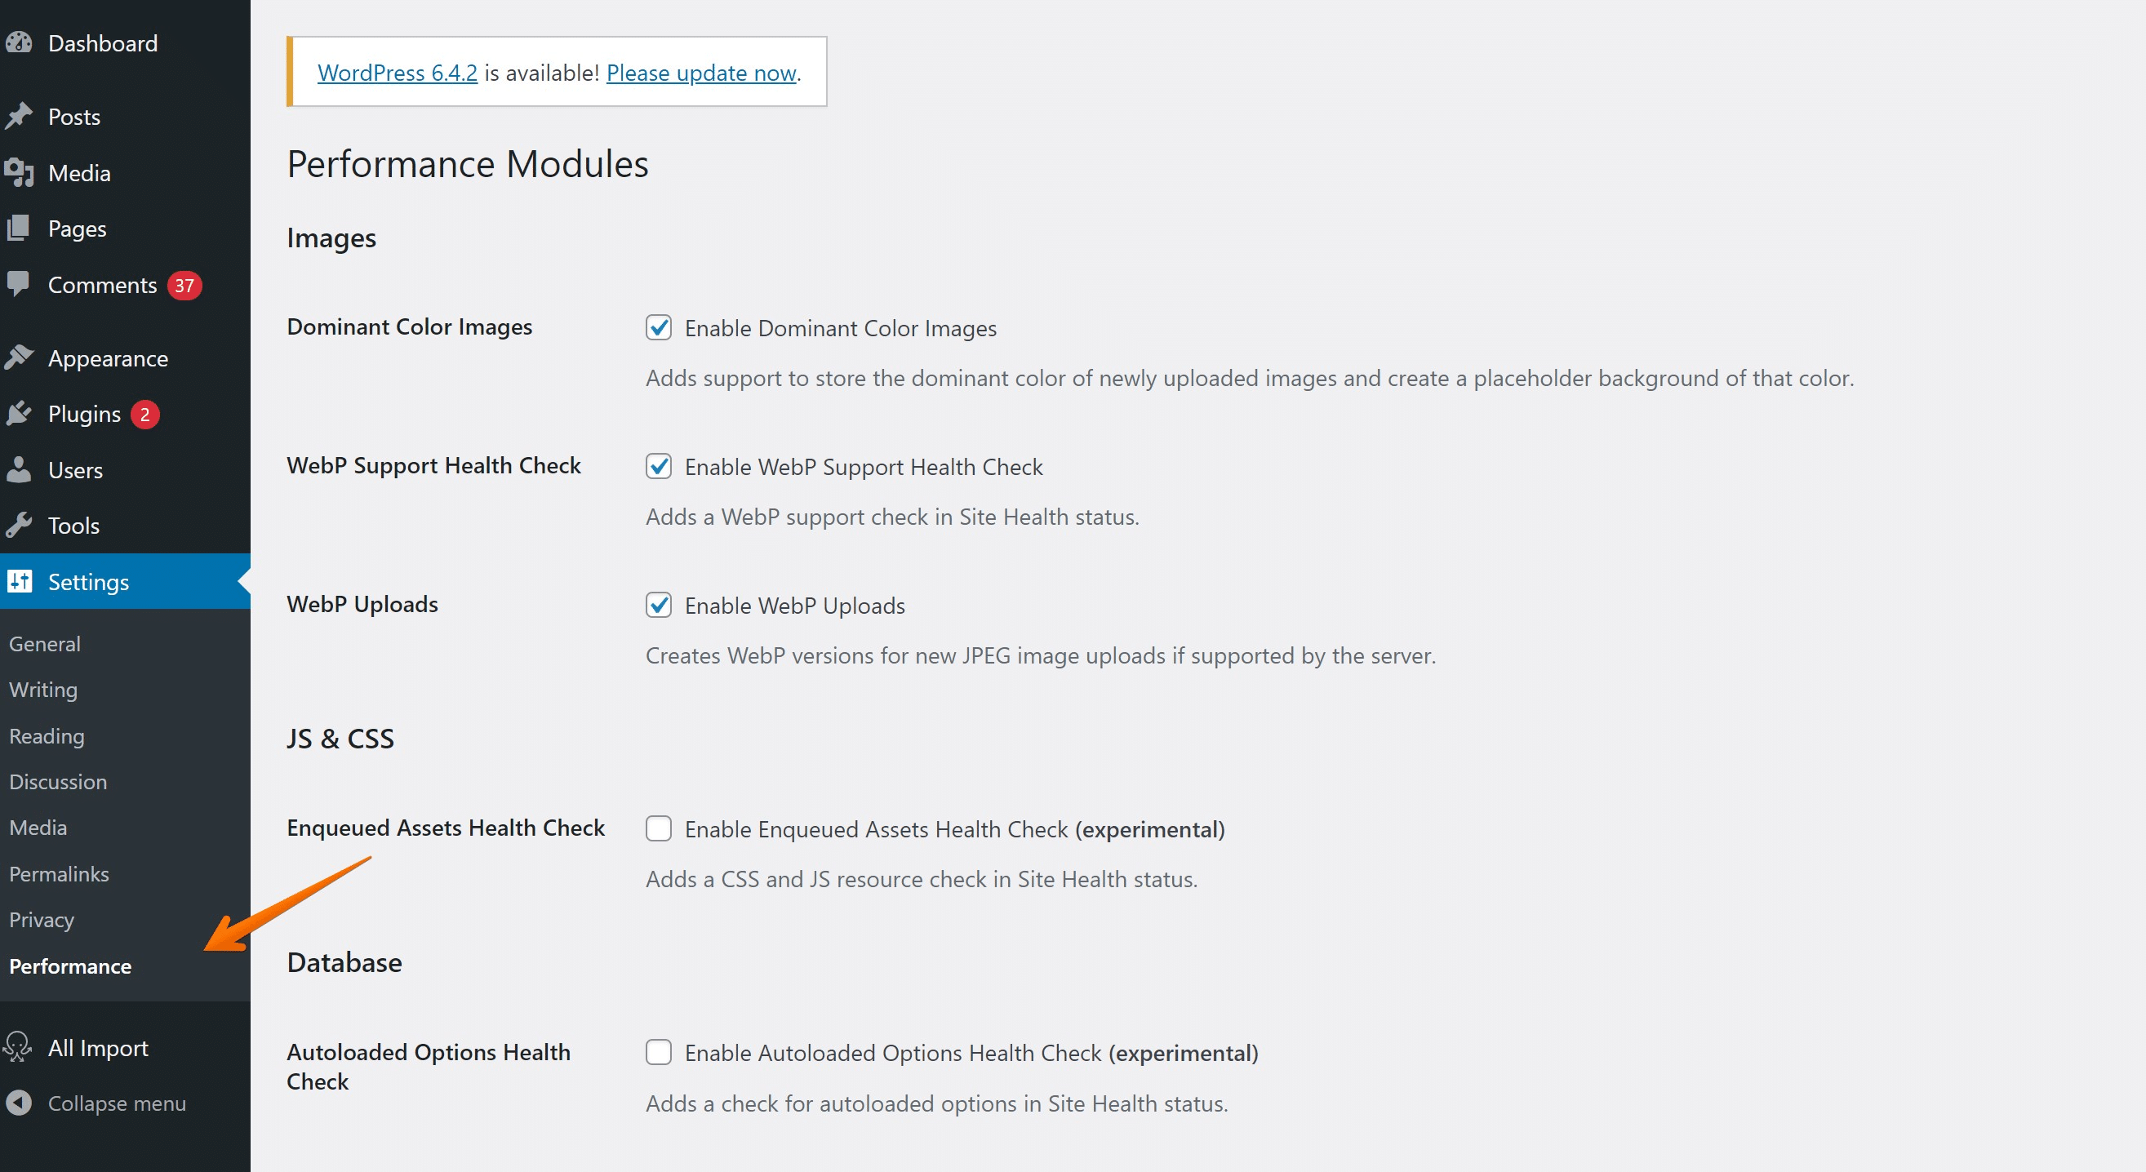The height and width of the screenshot is (1172, 2146).
Task: Open the Privacy settings page
Action: pos(41,920)
